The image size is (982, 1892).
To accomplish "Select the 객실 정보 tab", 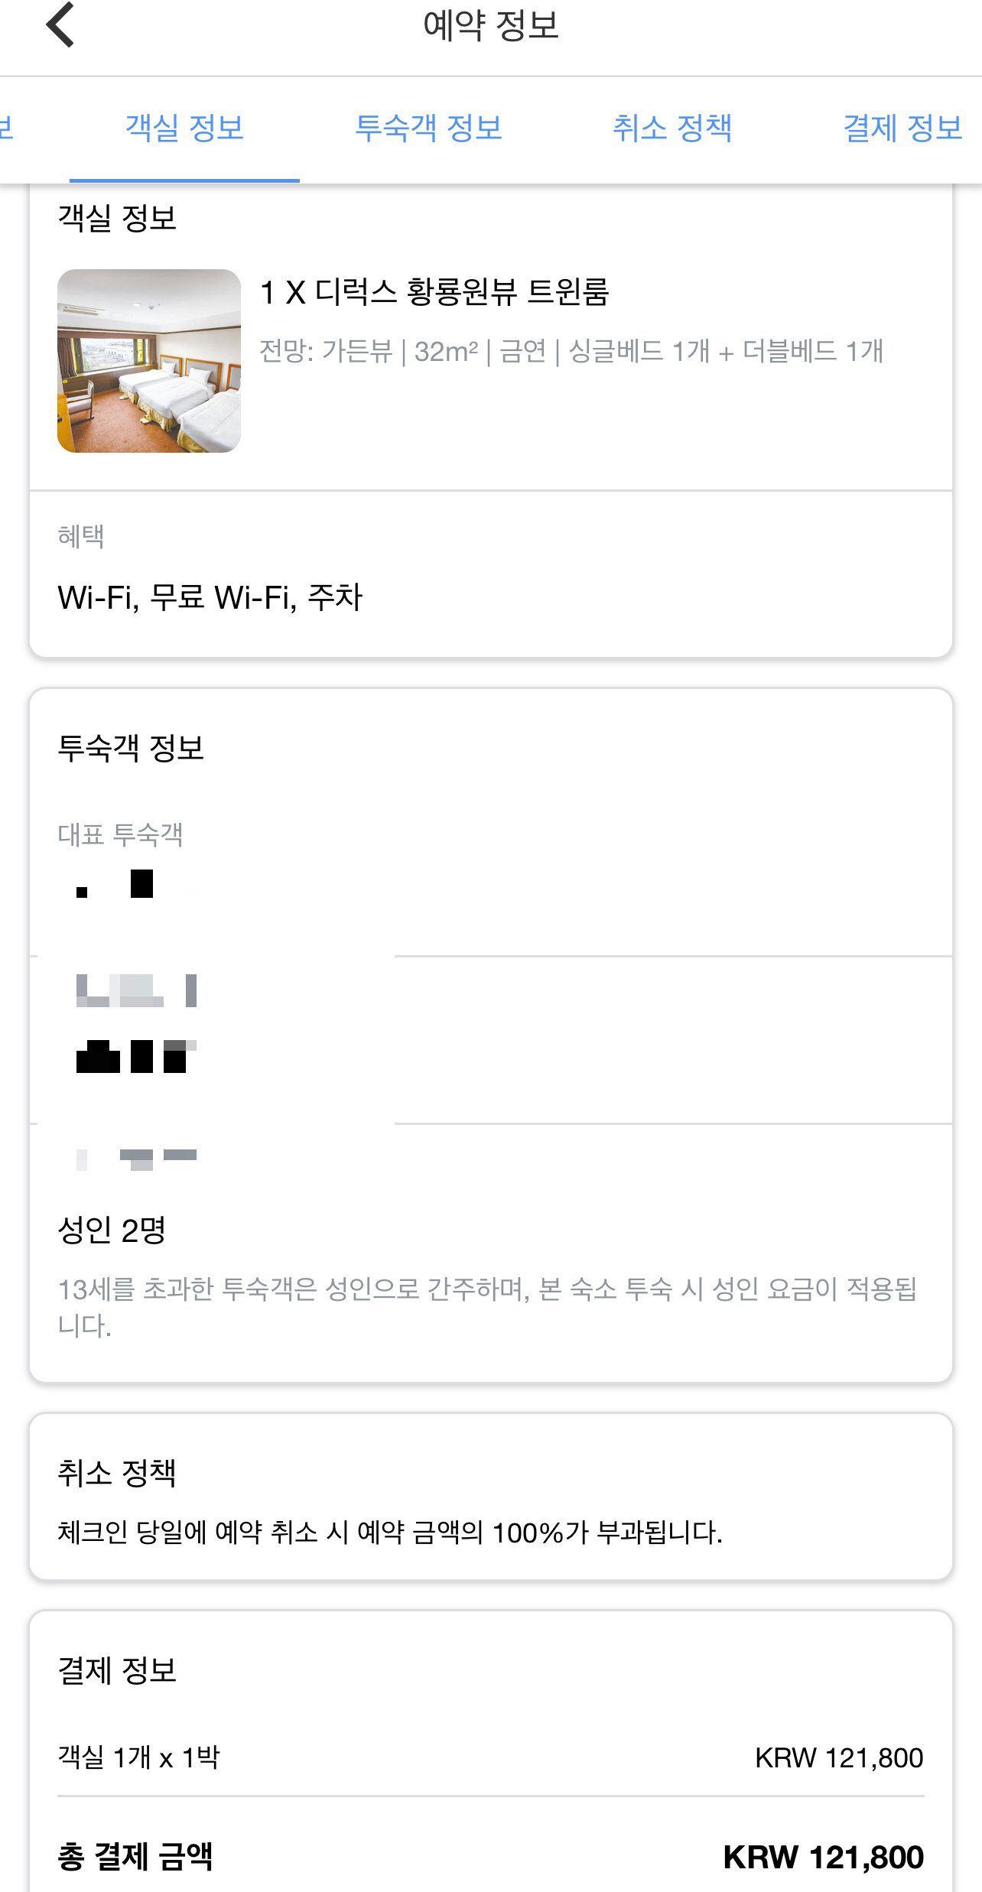I will point(184,128).
